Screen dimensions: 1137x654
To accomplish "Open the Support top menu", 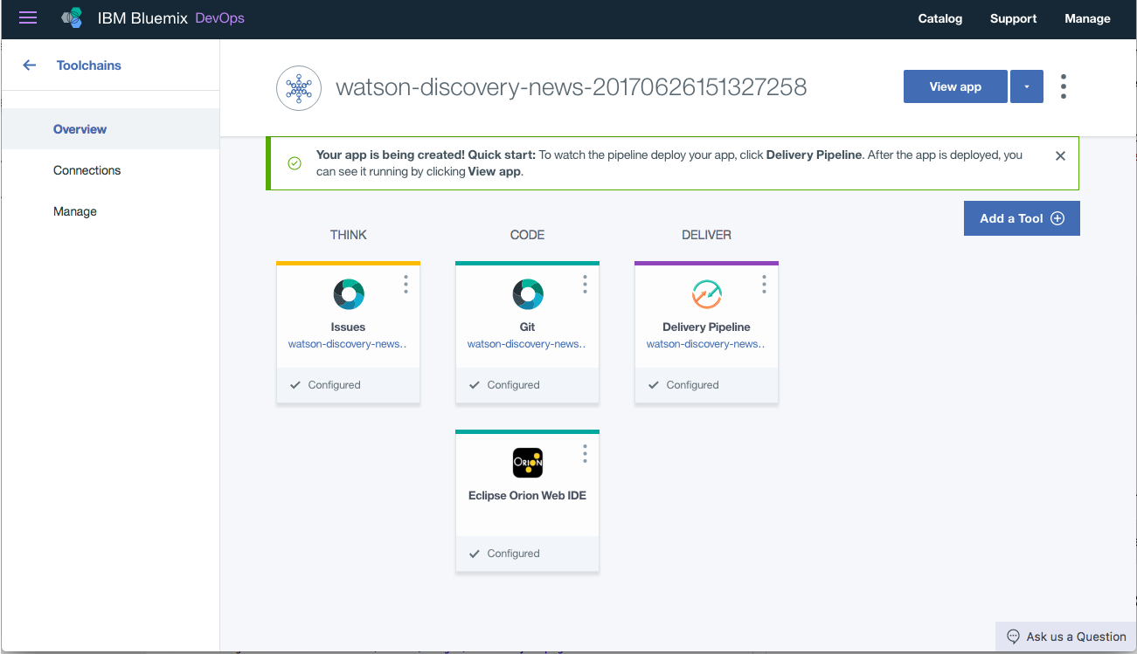I will pos(1013,18).
